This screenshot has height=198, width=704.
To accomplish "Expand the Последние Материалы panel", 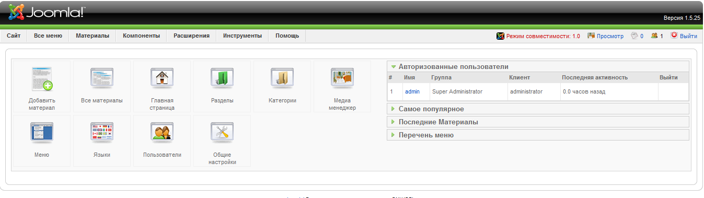I will point(538,122).
